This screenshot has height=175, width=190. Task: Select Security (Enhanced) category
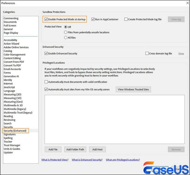pos(15,131)
